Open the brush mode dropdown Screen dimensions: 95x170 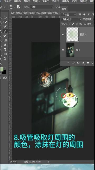(x=42, y=7)
